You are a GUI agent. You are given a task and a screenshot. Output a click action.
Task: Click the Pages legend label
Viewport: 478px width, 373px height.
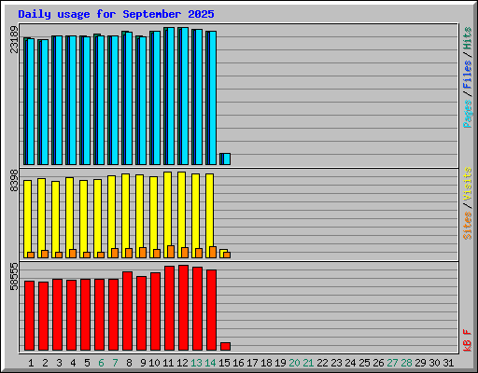pos(468,114)
